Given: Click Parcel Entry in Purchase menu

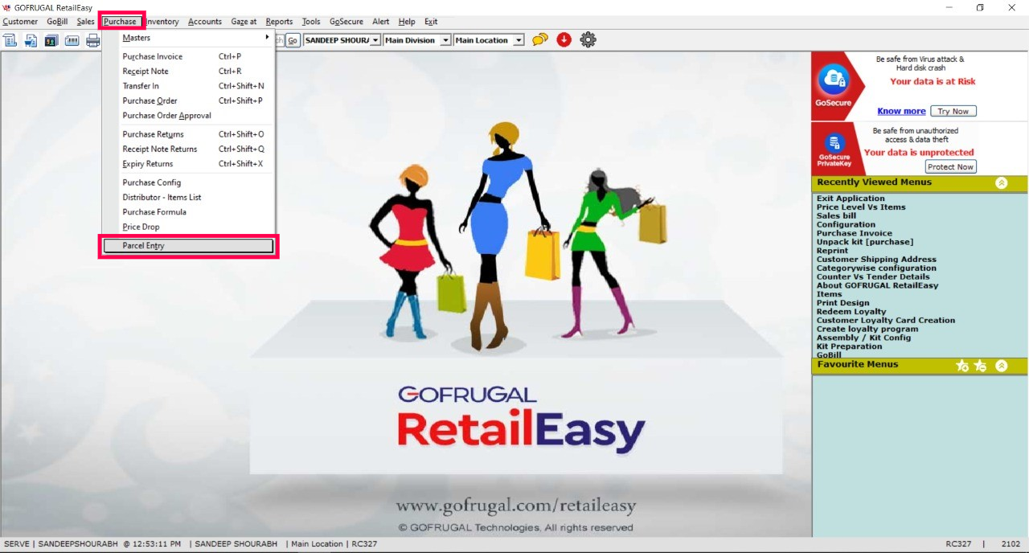Looking at the screenshot, I should tap(189, 246).
